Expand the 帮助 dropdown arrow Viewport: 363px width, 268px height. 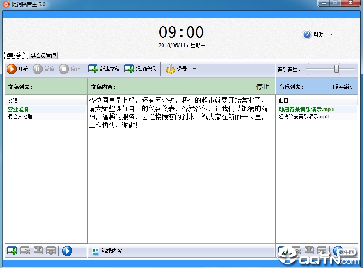(x=331, y=34)
